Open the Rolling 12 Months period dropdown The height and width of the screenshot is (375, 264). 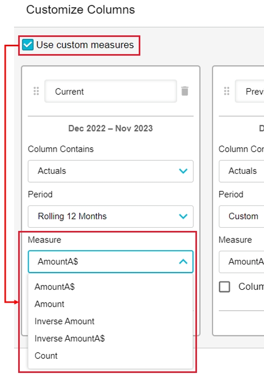point(111,216)
